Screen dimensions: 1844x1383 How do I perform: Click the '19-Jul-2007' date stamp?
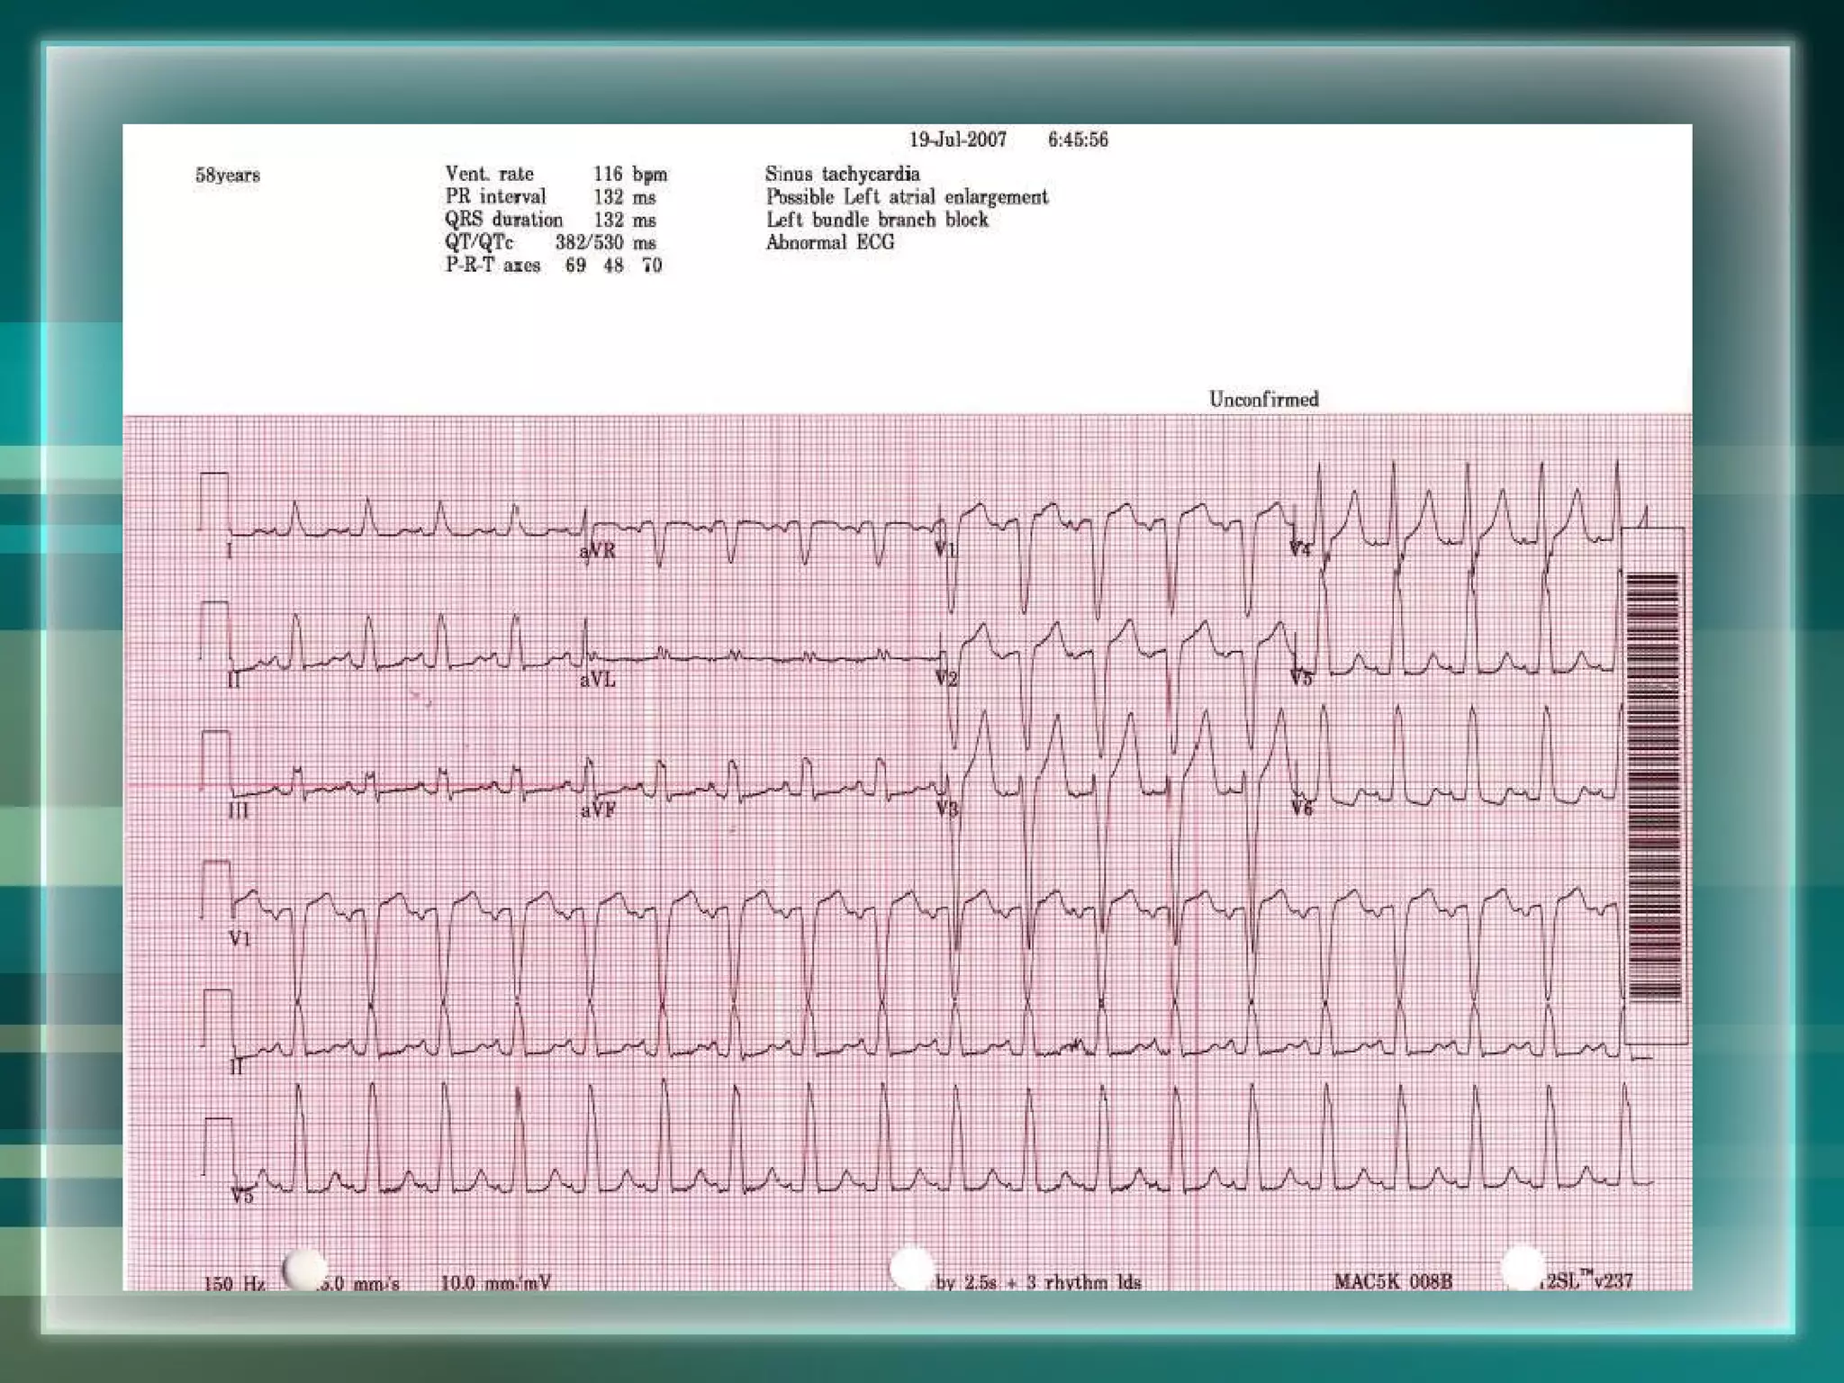click(x=957, y=140)
